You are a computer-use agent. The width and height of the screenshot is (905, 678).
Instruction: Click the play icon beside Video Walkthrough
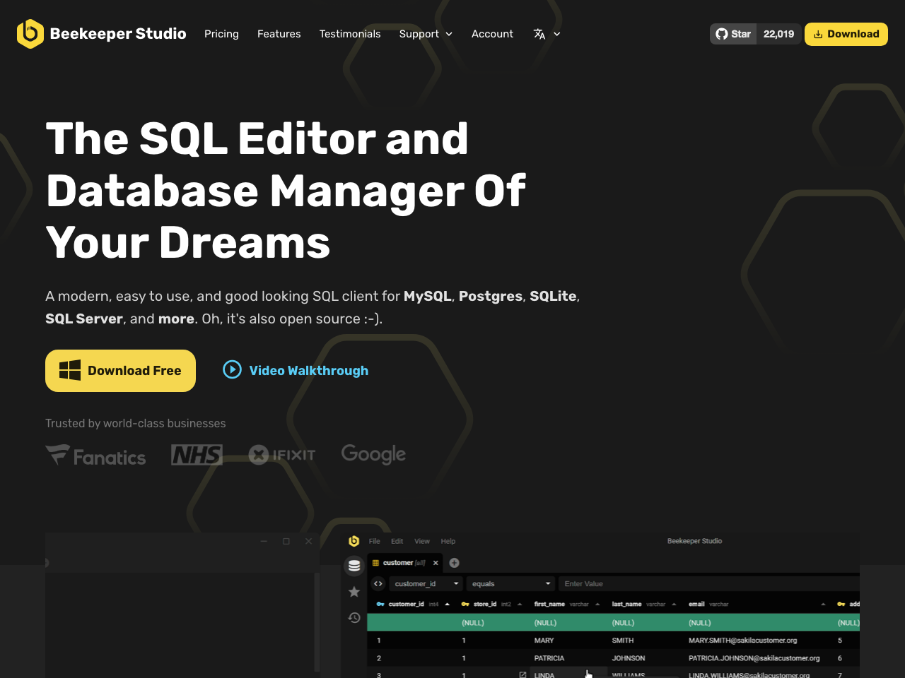point(232,369)
